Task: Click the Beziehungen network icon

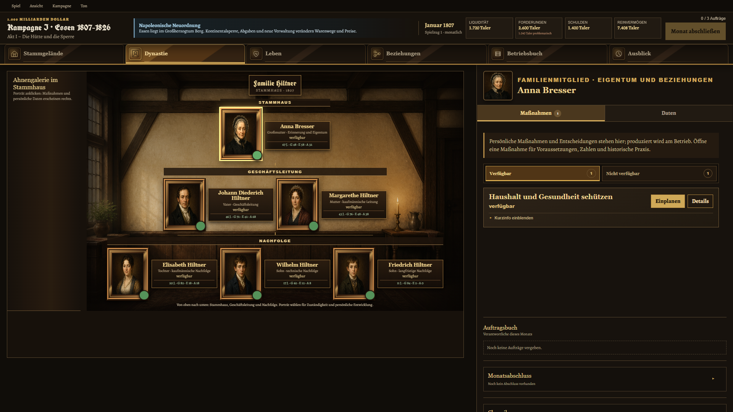Action: point(377,54)
